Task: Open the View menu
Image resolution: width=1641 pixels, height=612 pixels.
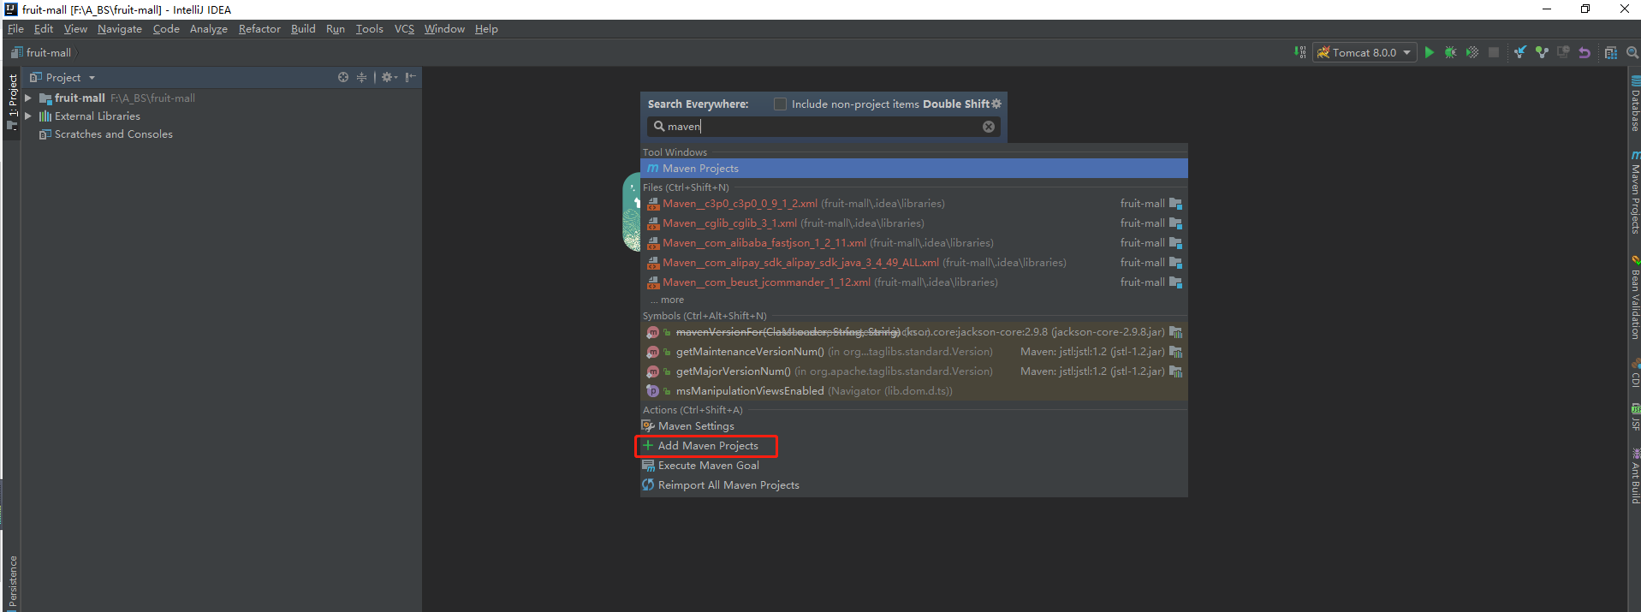Action: tap(75, 29)
